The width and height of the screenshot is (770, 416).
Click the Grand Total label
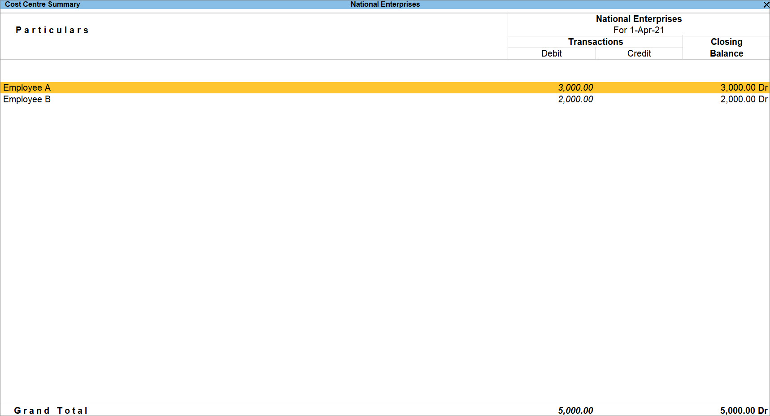click(51, 411)
